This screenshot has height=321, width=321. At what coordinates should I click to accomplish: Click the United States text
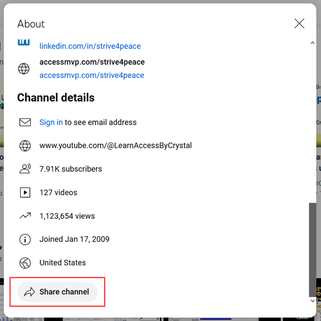coord(63,263)
